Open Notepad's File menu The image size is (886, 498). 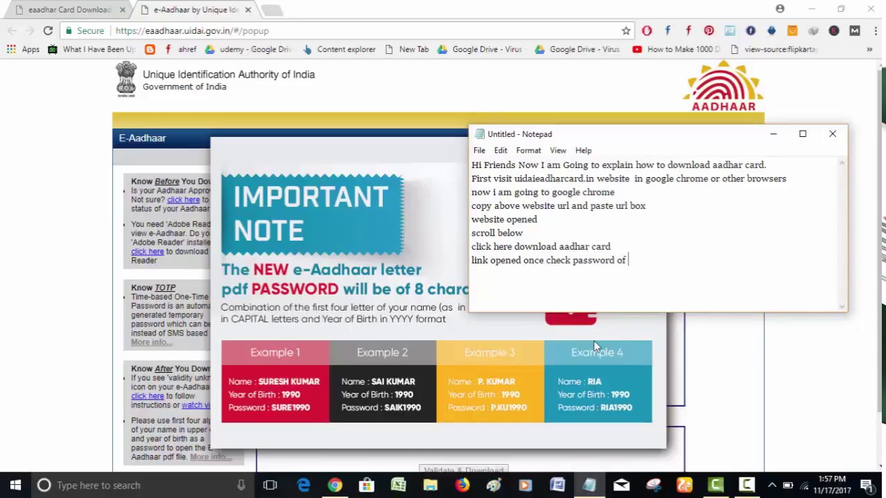click(479, 150)
